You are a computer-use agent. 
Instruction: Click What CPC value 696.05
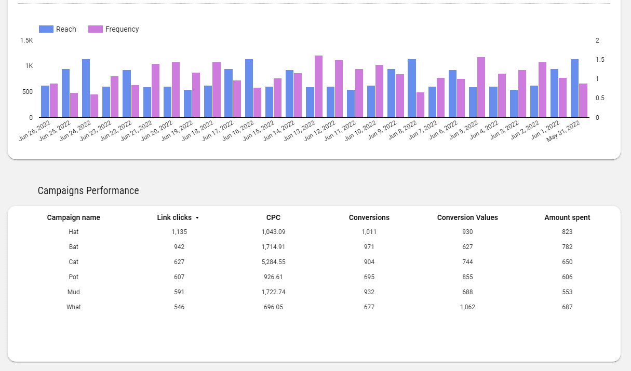pyautogui.click(x=274, y=307)
